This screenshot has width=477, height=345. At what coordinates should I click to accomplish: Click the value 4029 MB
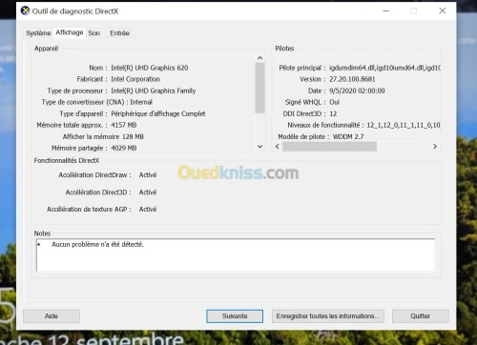[123, 148]
